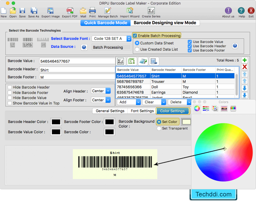Viewport: 256px width, 201px height.
Task: Toggle the Enable Batch Processing checkbox
Action: (x=135, y=36)
